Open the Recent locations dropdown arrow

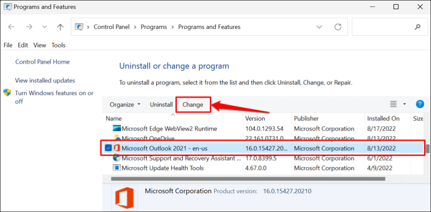pyautogui.click(x=45, y=27)
